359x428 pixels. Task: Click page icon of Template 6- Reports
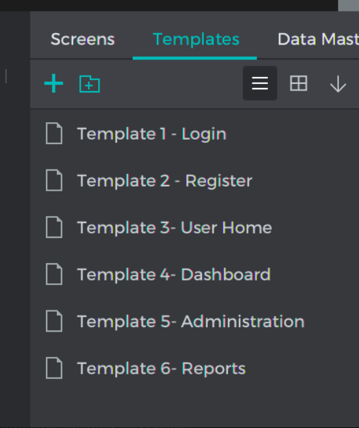[54, 368]
